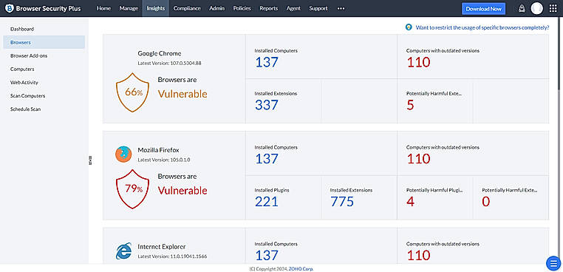Click the Google Chrome browser name

160,53
